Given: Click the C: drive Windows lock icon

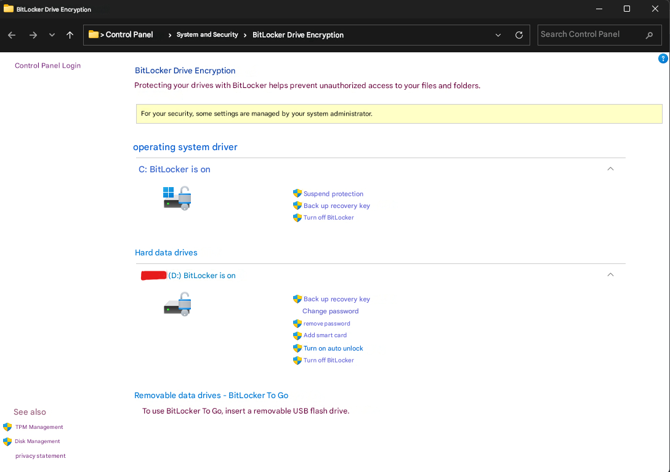Looking at the screenshot, I should [177, 198].
